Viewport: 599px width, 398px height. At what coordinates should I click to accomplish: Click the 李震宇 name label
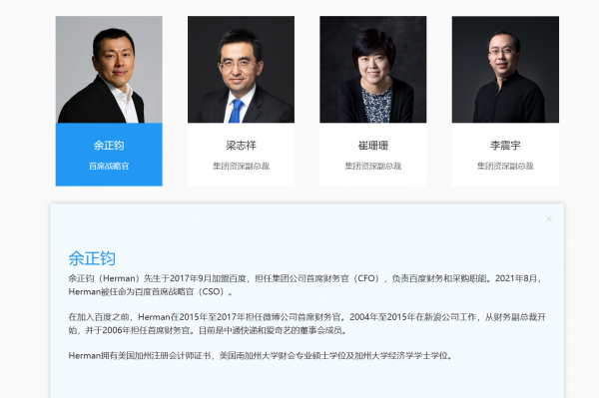coord(505,146)
